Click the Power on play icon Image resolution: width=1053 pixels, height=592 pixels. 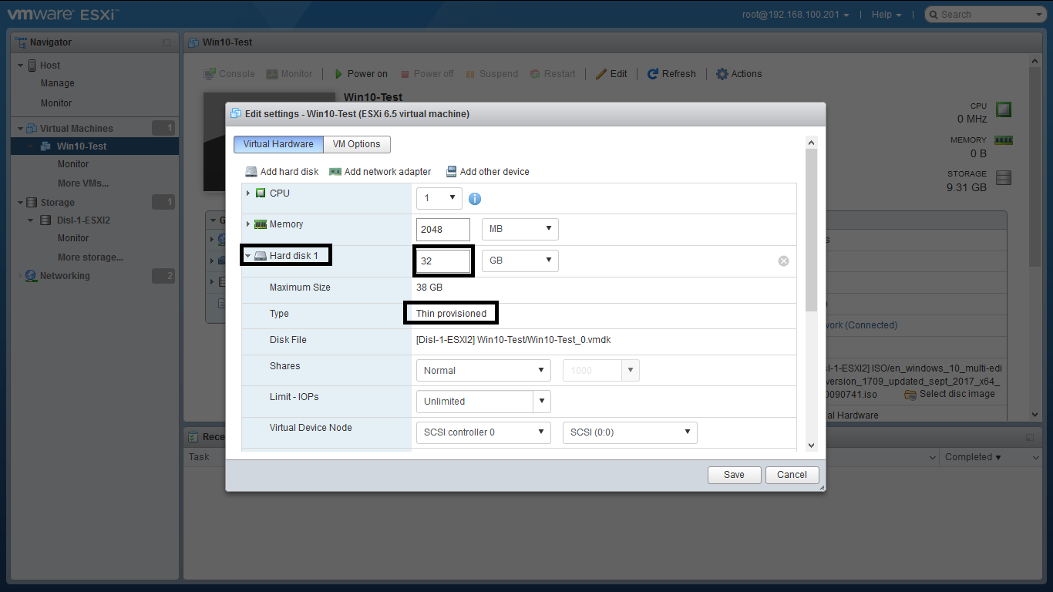338,74
